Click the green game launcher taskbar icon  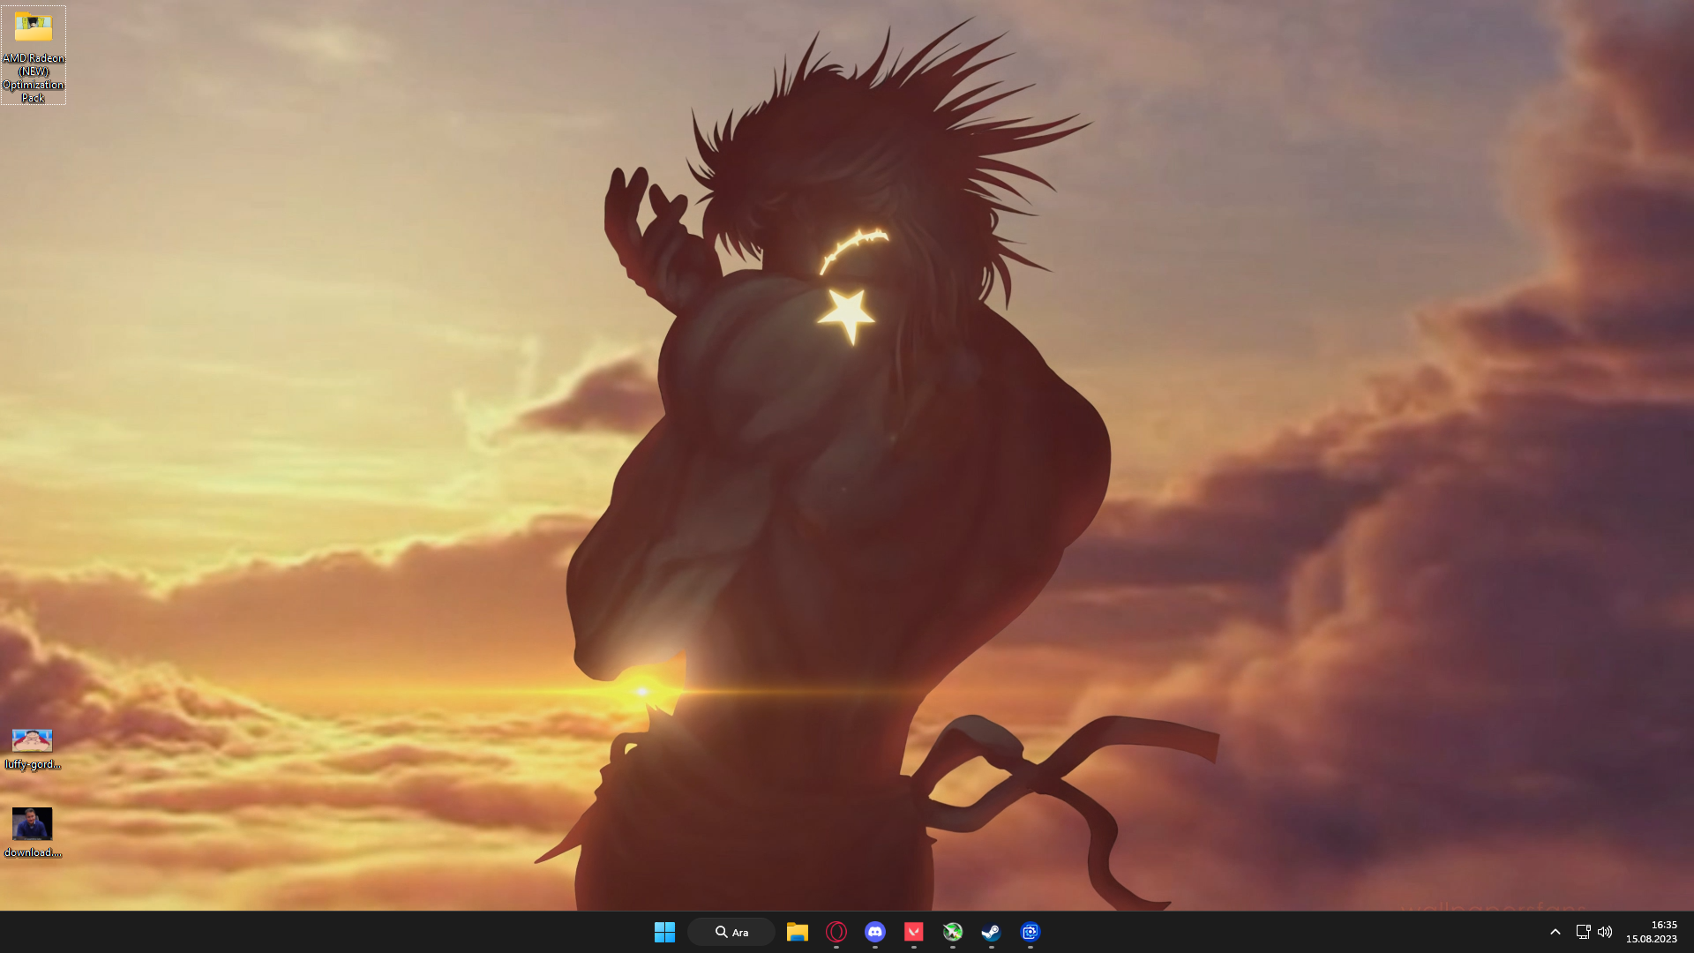point(952,932)
